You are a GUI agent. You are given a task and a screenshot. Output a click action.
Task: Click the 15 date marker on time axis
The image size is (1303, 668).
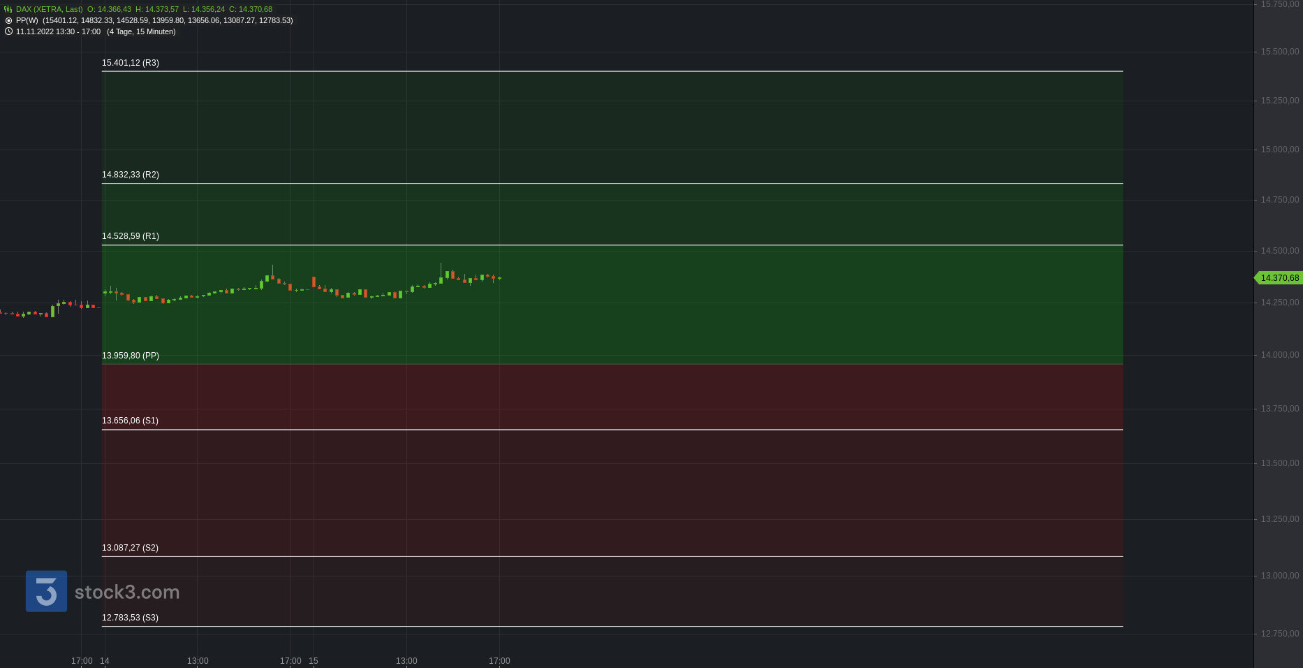pos(314,661)
